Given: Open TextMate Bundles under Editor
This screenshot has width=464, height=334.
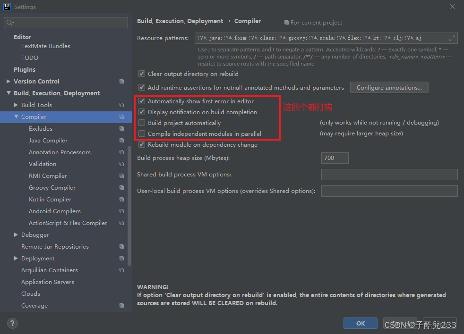Looking at the screenshot, I should click(46, 46).
